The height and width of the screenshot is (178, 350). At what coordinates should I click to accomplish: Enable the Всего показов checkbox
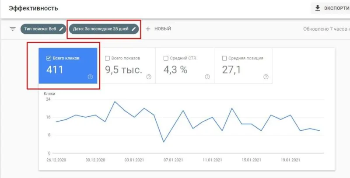click(x=107, y=58)
